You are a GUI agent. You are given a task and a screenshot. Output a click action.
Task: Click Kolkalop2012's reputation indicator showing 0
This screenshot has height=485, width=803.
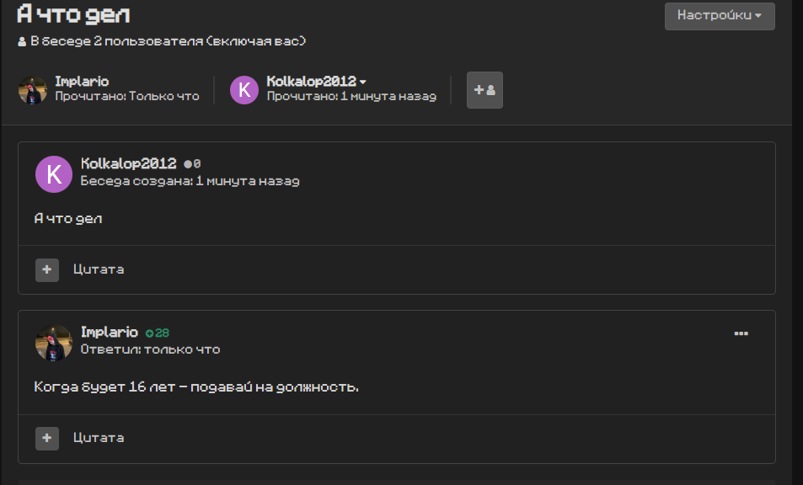click(x=193, y=163)
